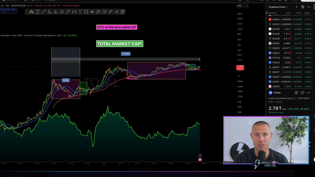The width and height of the screenshot is (315, 177).
Task: Select the rectangle drawing tool
Action: tap(86, 12)
